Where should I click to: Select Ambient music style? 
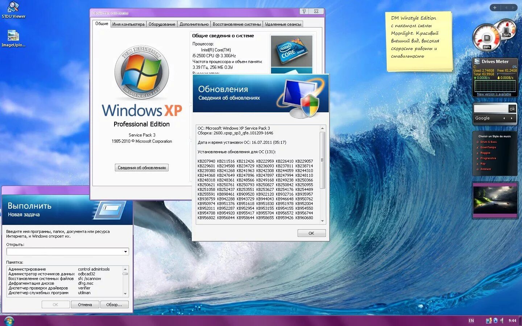point(485,169)
